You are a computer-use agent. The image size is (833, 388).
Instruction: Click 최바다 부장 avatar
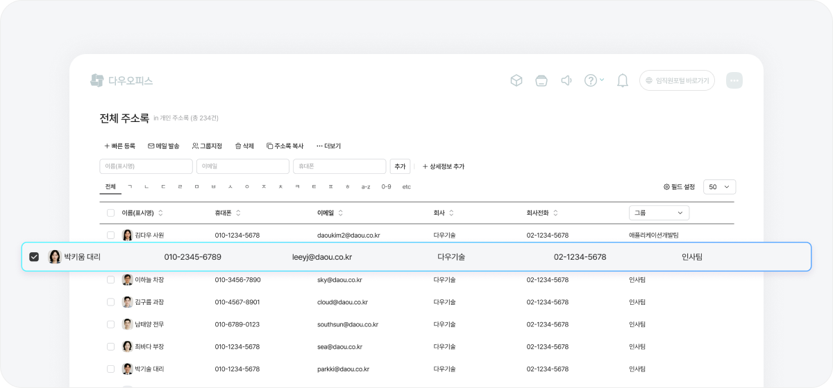[128, 346]
